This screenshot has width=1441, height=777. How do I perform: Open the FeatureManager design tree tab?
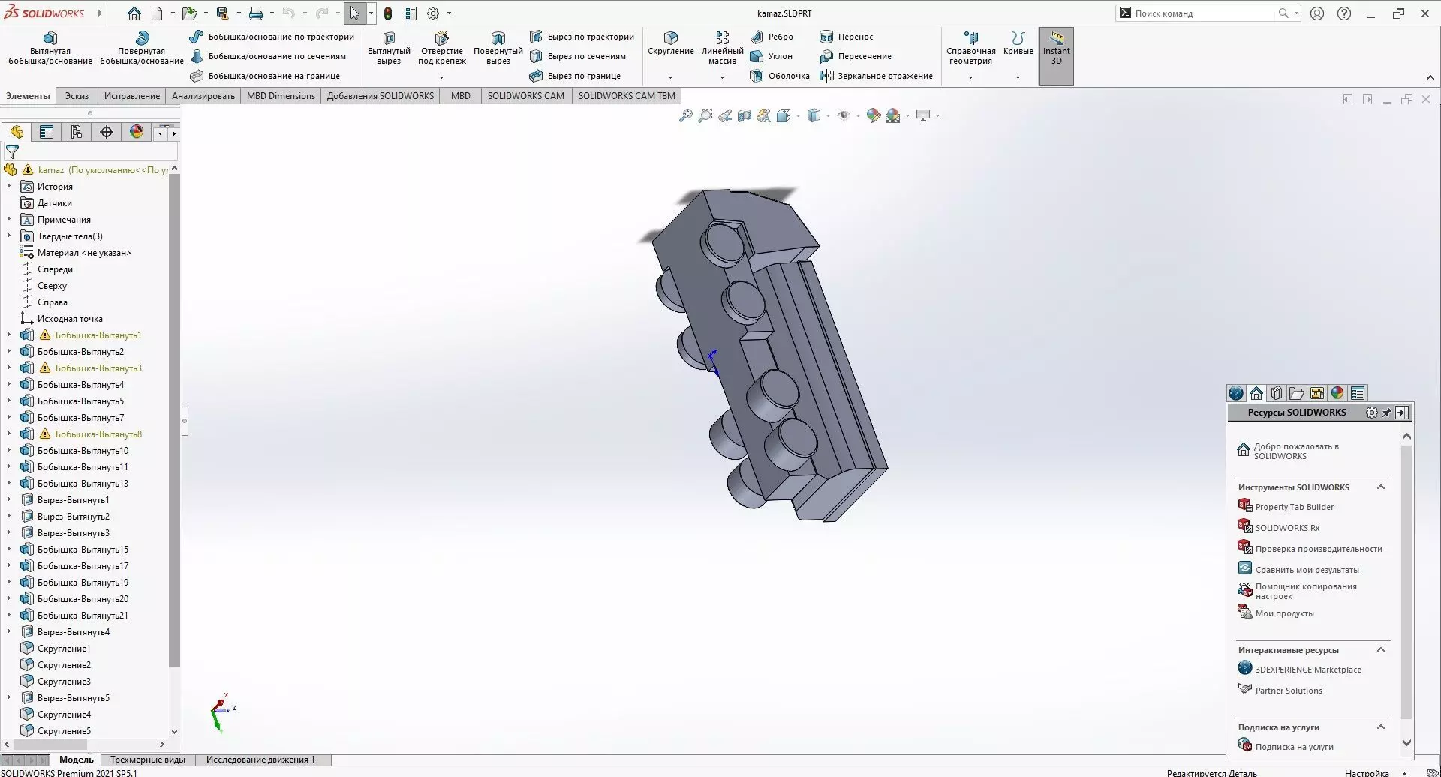point(17,133)
